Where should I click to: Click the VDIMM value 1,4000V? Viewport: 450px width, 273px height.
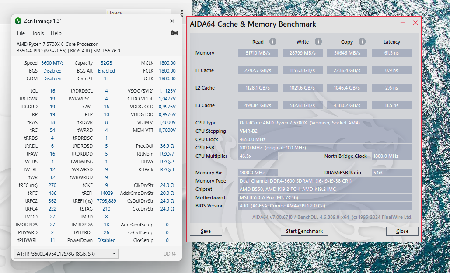167,122
